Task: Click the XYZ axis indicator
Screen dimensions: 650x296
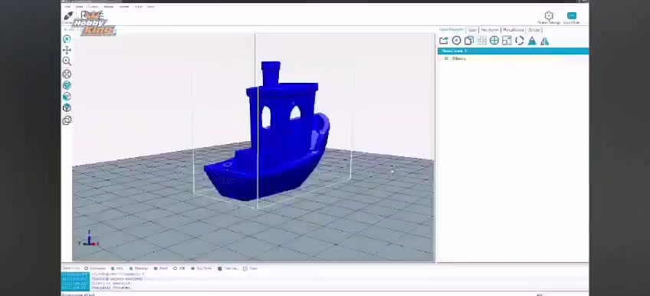Action: [90, 239]
